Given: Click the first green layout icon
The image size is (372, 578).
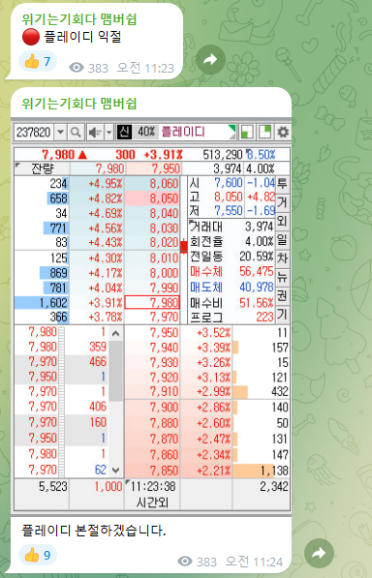Looking at the screenshot, I should click(x=247, y=132).
